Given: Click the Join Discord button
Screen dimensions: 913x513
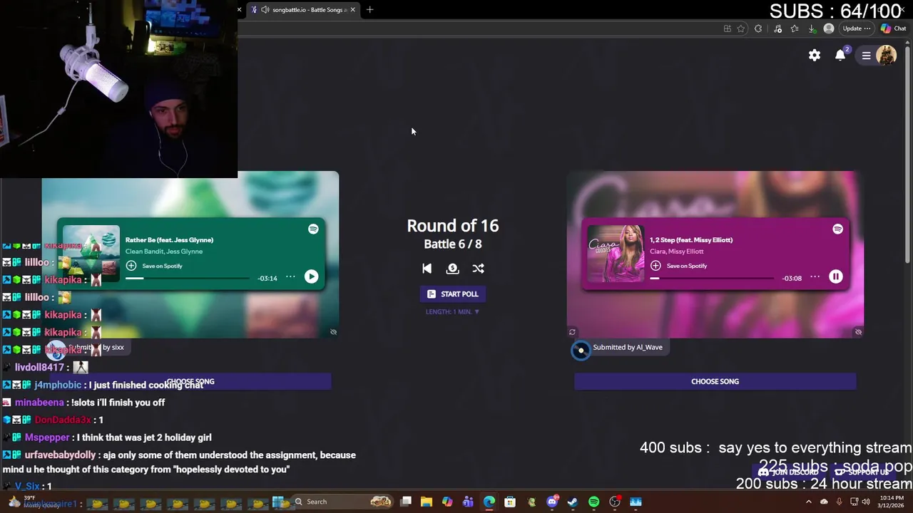Looking at the screenshot, I should [789, 472].
